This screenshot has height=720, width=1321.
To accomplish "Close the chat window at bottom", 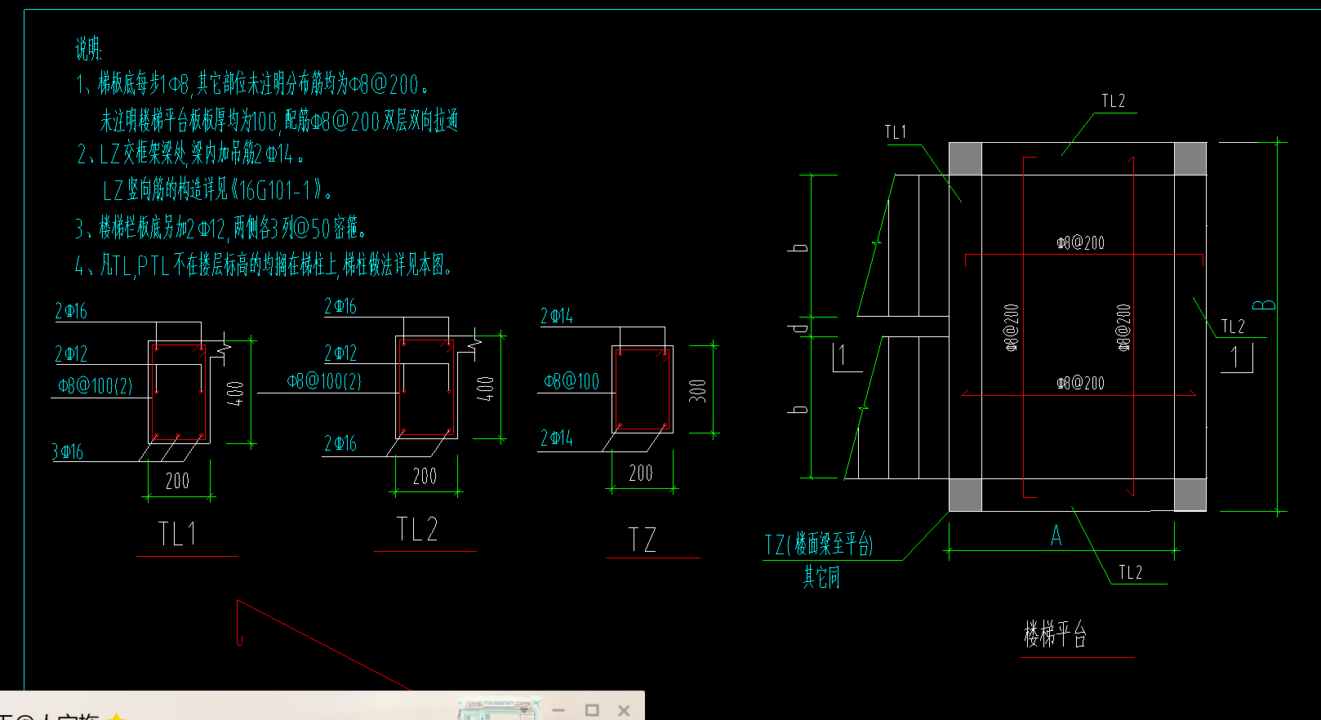I will pos(624,710).
